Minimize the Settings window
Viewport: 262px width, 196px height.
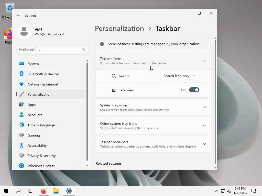(x=188, y=13)
